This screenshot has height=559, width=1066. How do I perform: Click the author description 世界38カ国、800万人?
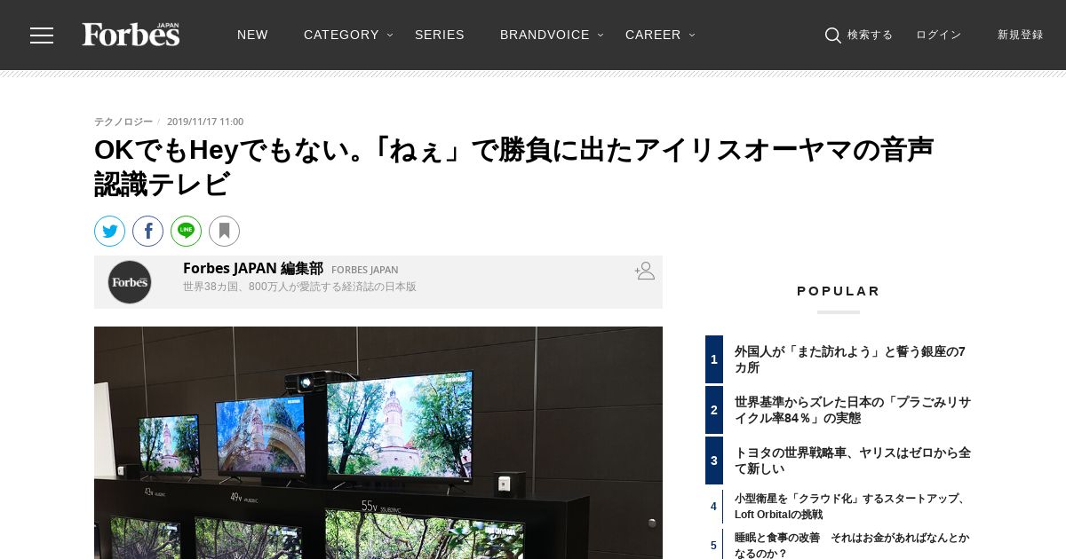click(299, 287)
